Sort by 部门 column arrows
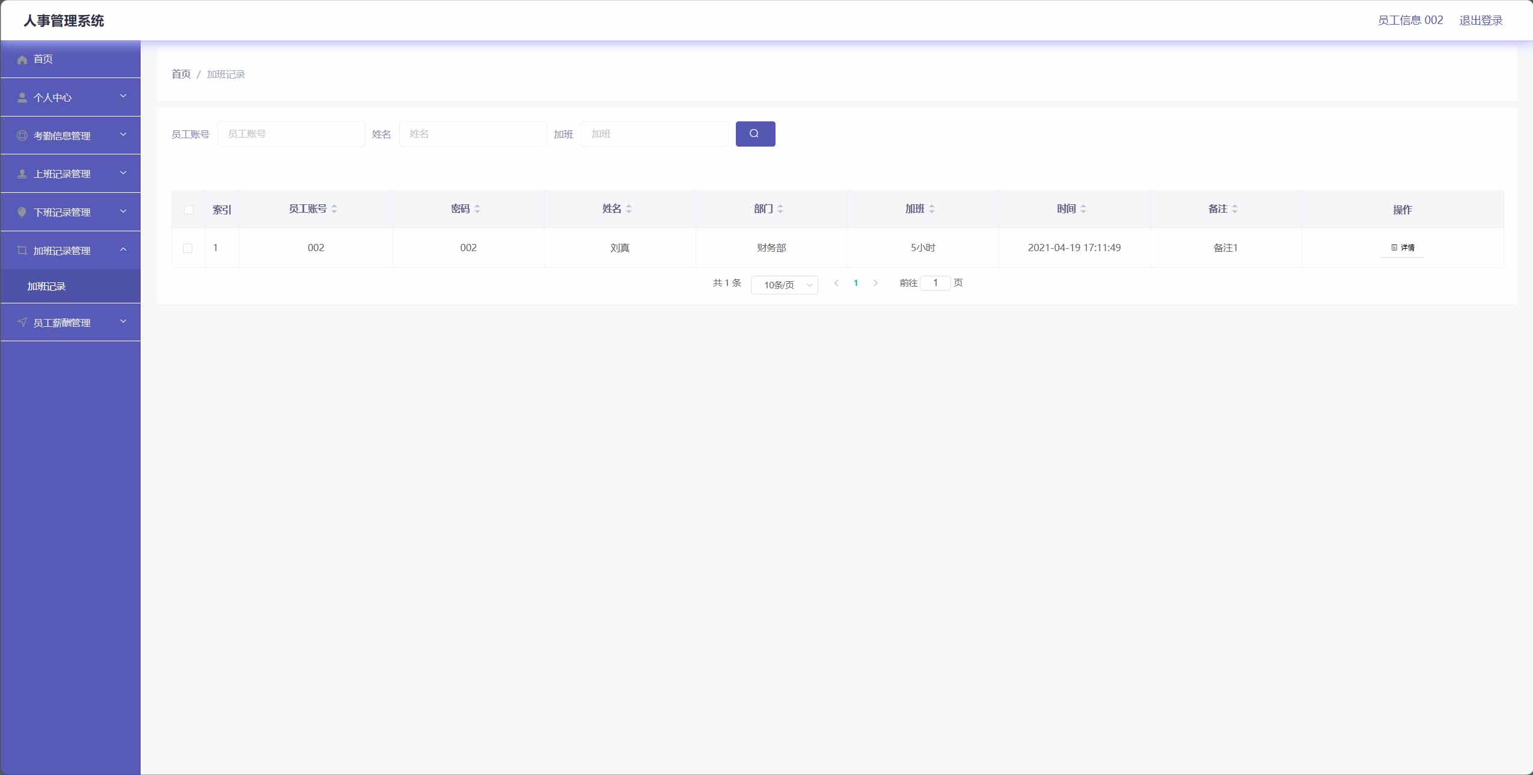The width and height of the screenshot is (1533, 775). [780, 209]
